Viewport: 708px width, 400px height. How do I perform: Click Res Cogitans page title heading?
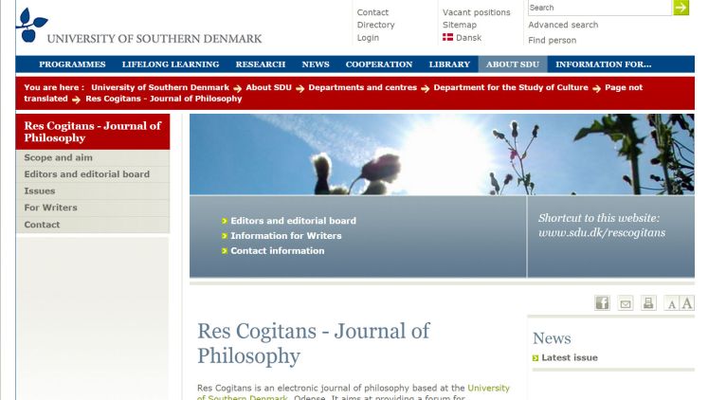(x=314, y=343)
